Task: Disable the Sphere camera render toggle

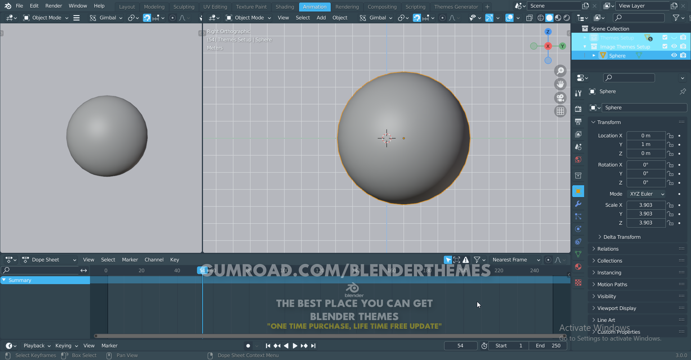Action: pyautogui.click(x=683, y=55)
